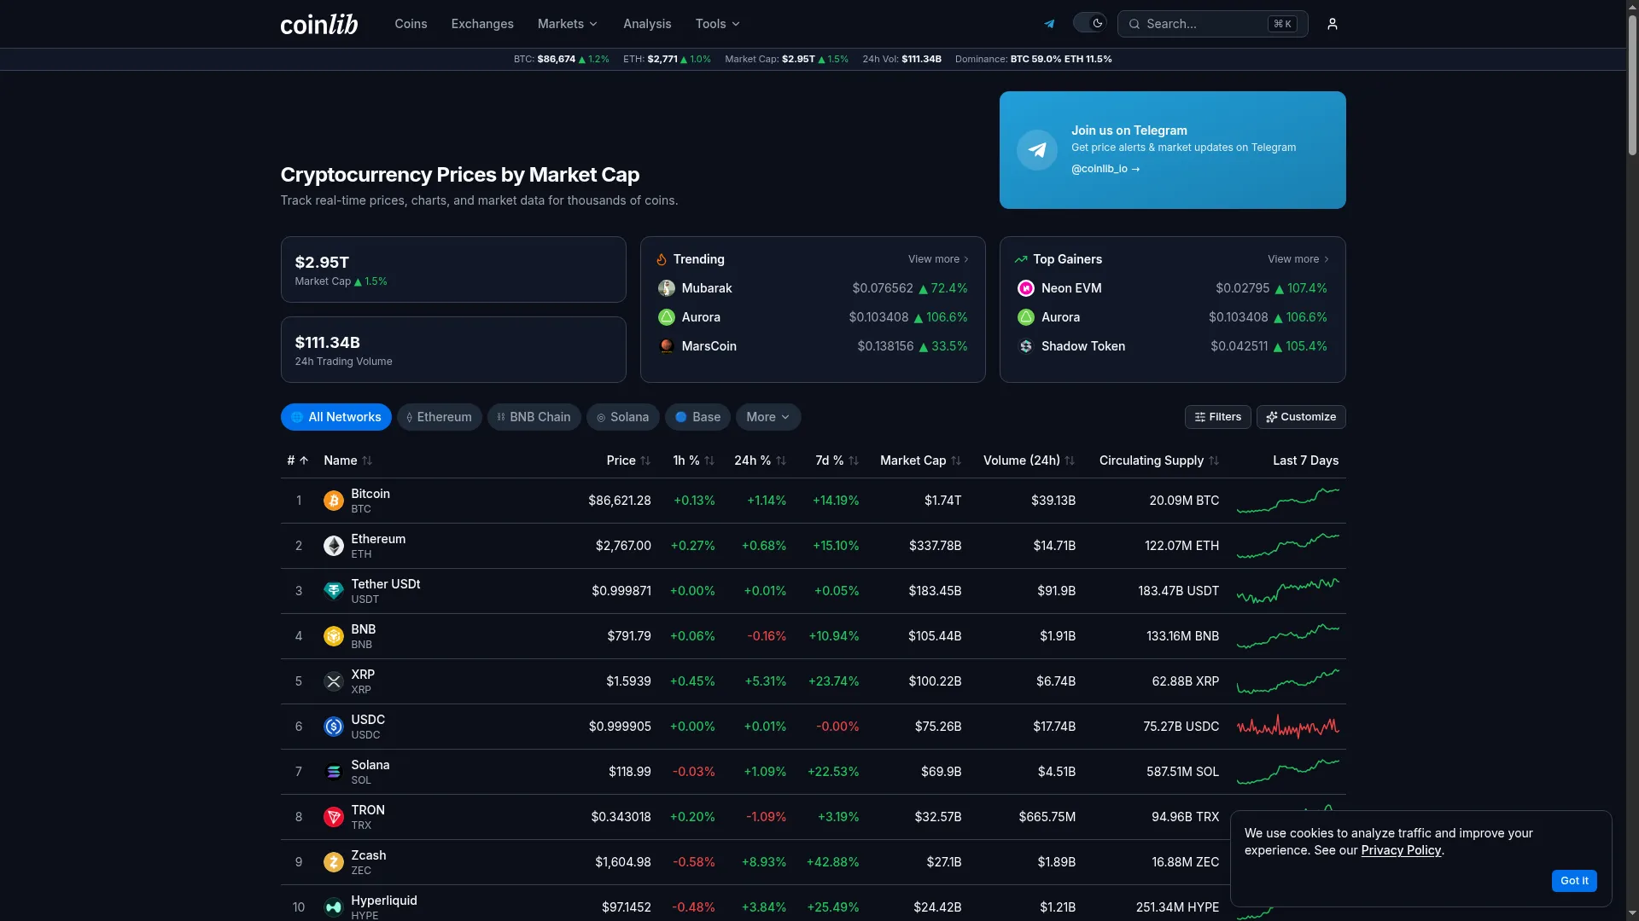This screenshot has width=1639, height=921.
Task: Select Base network filter
Action: pos(698,417)
